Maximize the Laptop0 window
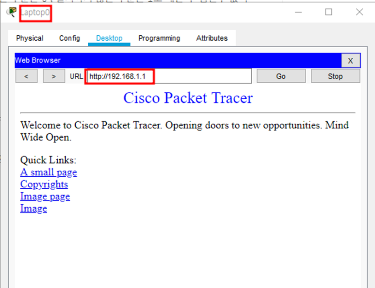375x288 pixels. pos(328,12)
